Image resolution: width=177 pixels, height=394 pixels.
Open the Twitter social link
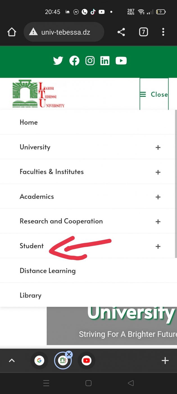point(58,61)
